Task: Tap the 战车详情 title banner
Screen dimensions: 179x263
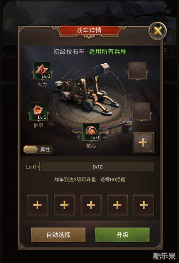Action: [89, 30]
